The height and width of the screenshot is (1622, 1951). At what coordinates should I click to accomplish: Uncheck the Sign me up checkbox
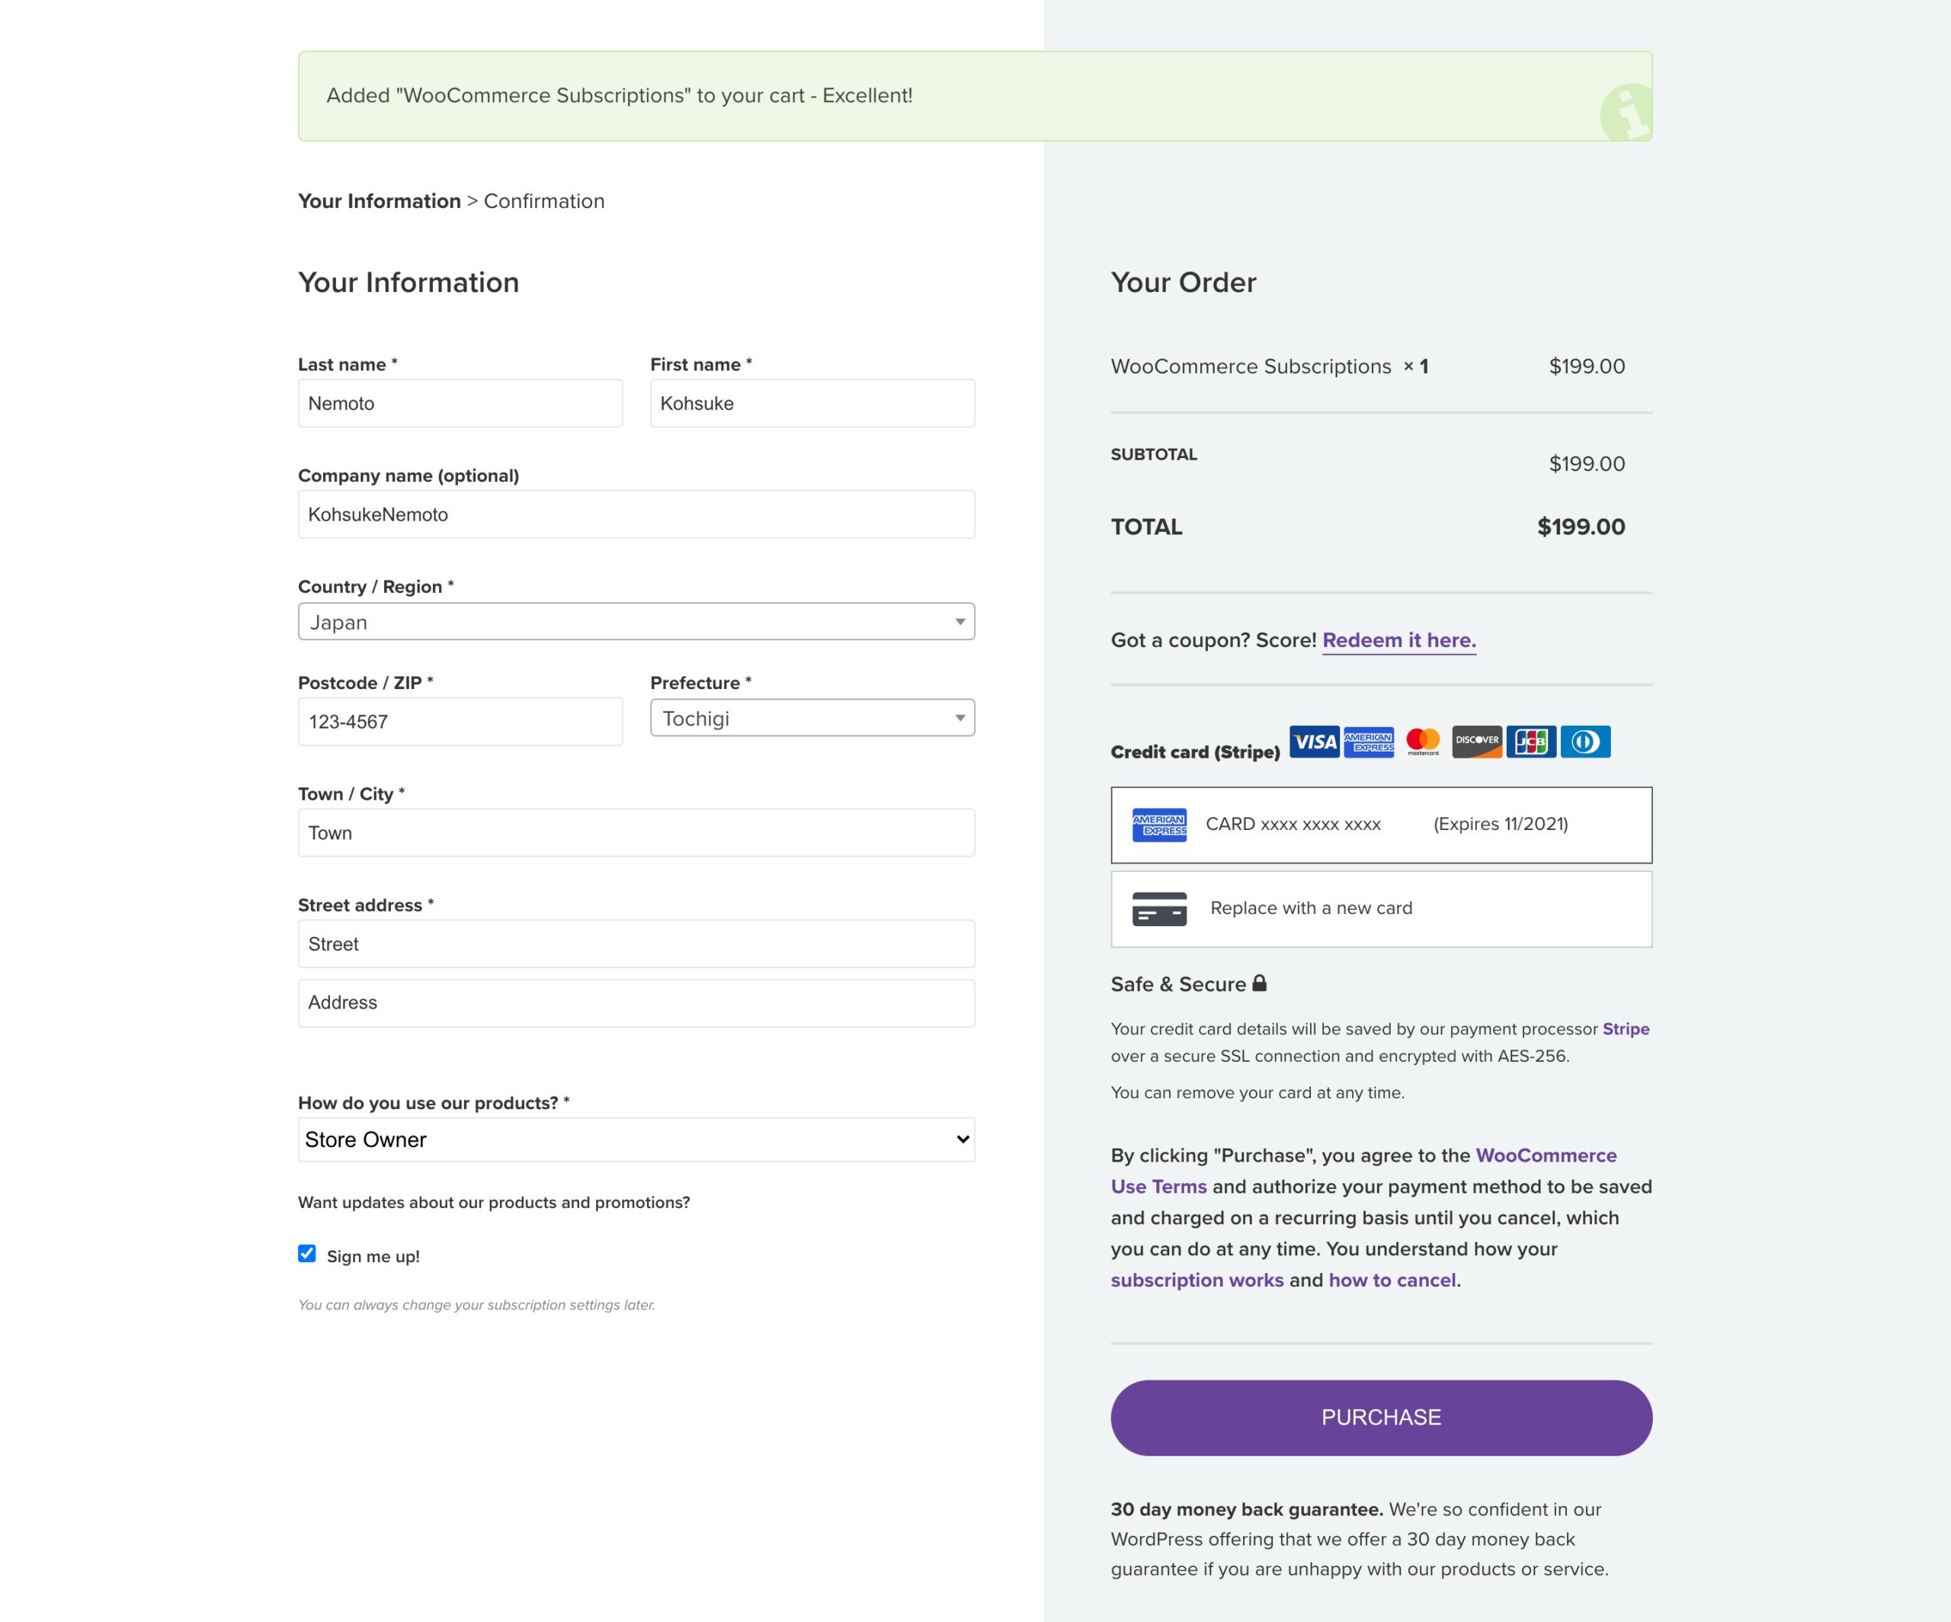306,1254
